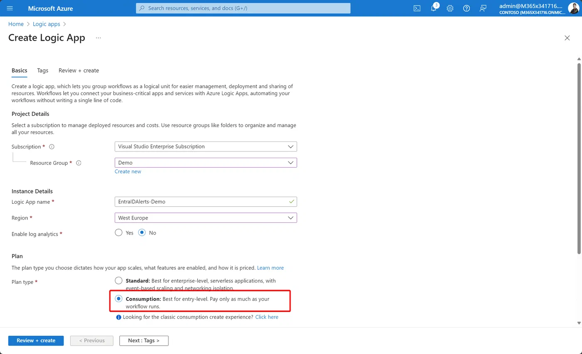The image size is (582, 354).
Task: Click the page vertical scrollbar
Action: coord(579,158)
